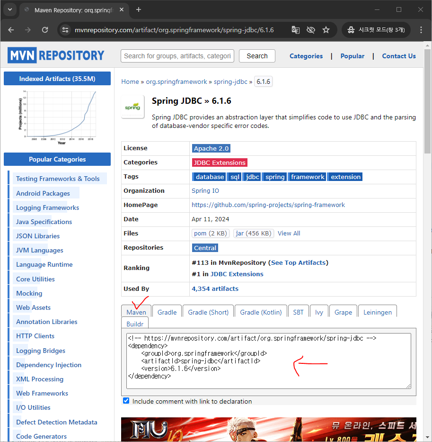432x442 pixels.
Task: Click org.springframework breadcrumb link
Action: point(176,82)
